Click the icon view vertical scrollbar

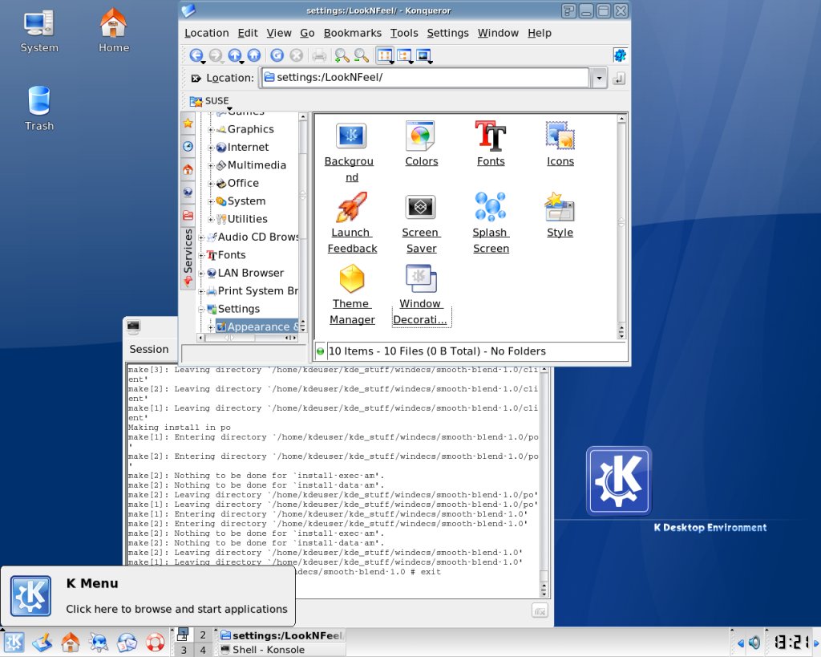[x=621, y=226]
